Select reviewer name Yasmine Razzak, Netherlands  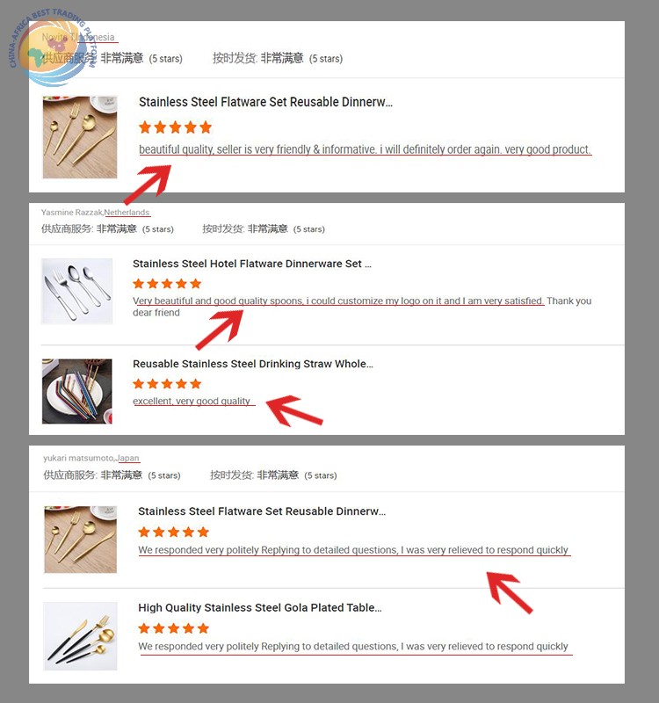pyautogui.click(x=96, y=212)
